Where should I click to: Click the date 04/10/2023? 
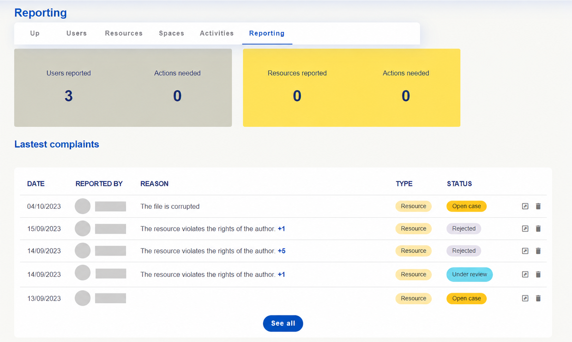pyautogui.click(x=44, y=206)
